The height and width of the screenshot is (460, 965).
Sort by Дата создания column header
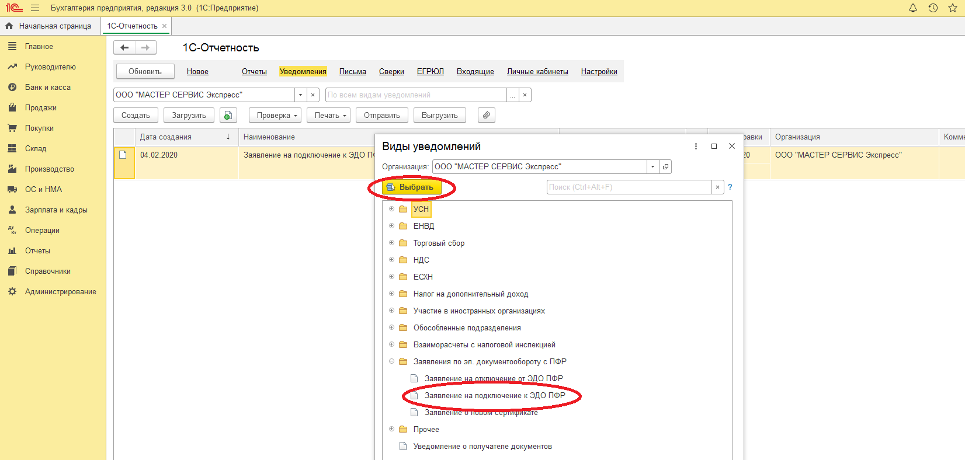pos(186,137)
